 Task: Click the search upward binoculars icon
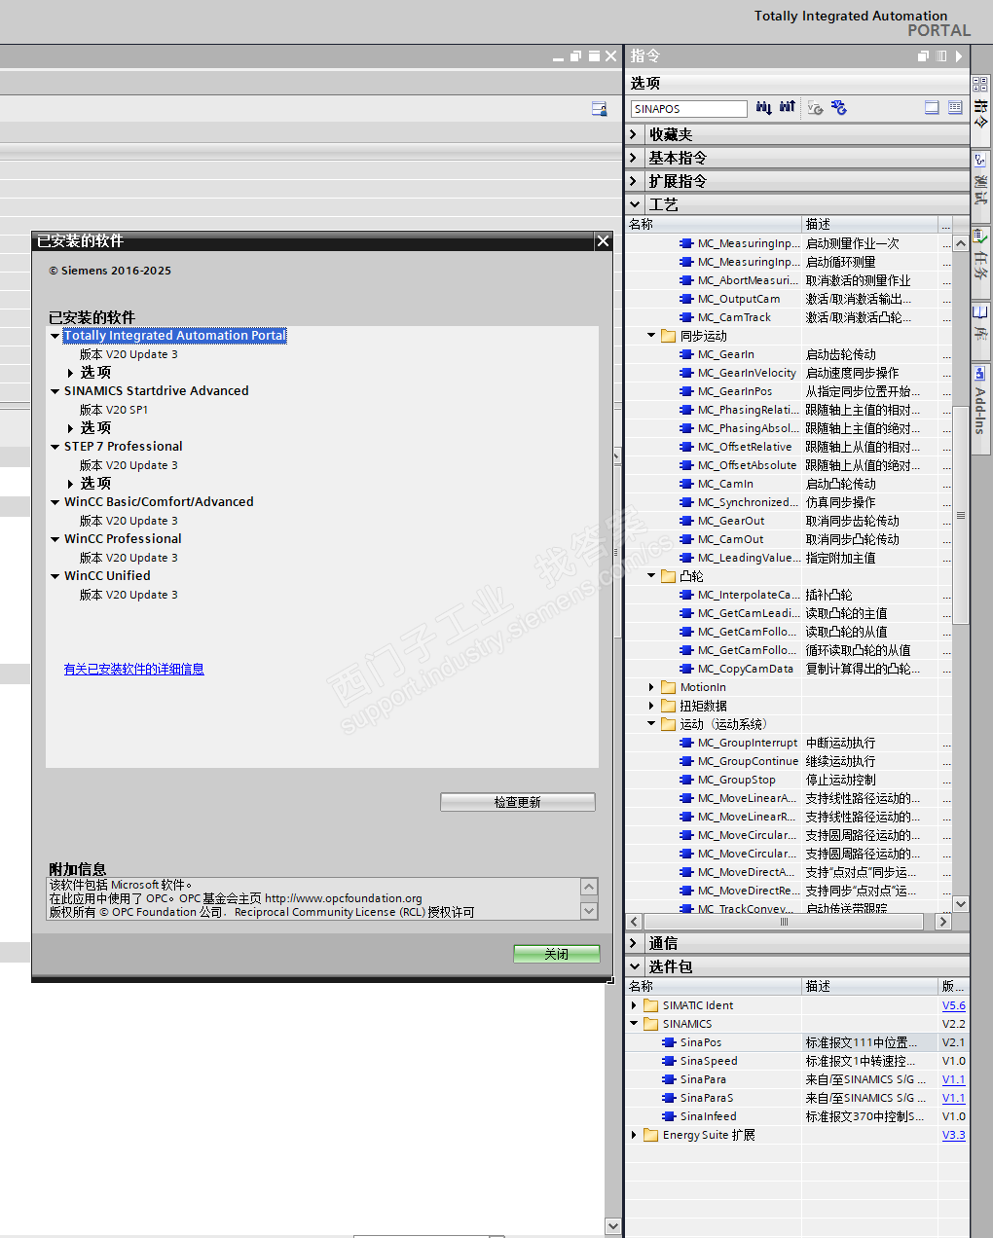click(788, 108)
